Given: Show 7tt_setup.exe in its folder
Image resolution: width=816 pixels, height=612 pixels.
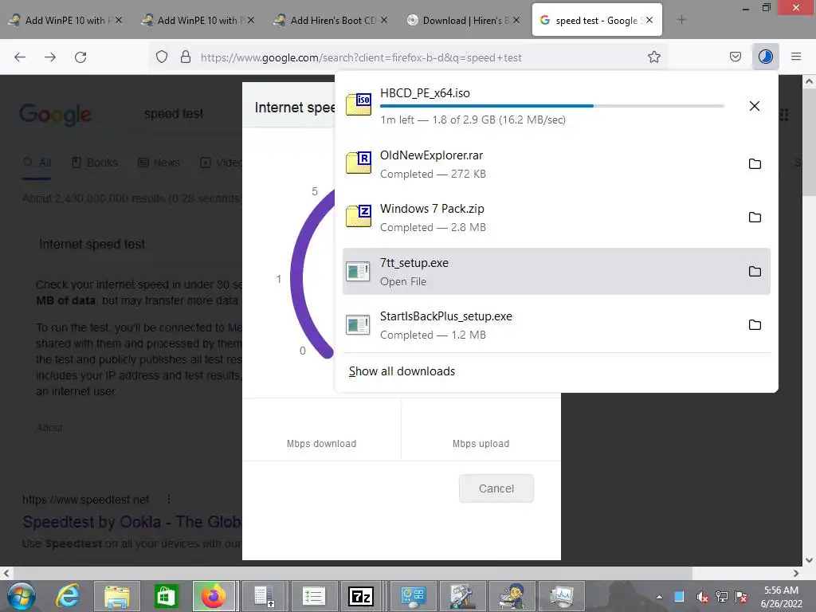Looking at the screenshot, I should 755,272.
